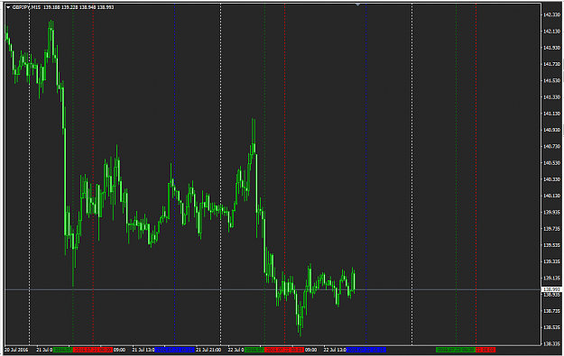Click the 138.993 current price label
564x356 pixels.
(x=552, y=289)
